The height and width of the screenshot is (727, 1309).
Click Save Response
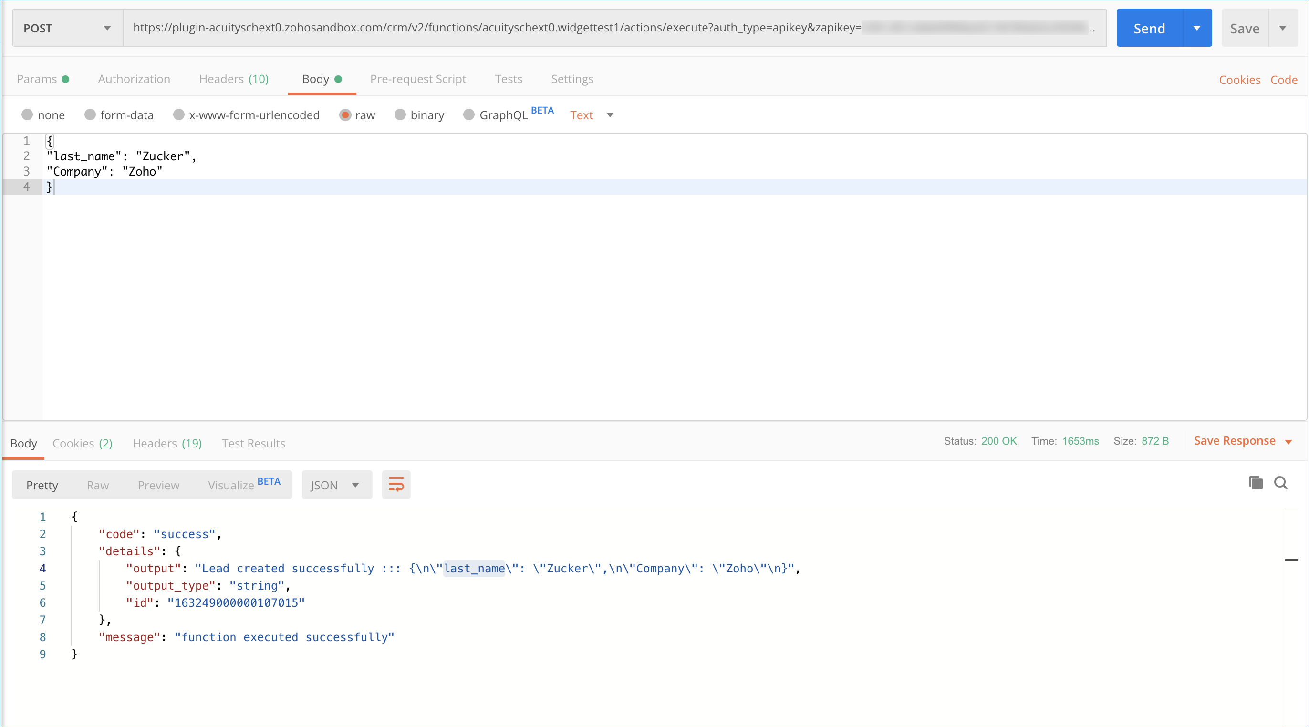tap(1234, 440)
